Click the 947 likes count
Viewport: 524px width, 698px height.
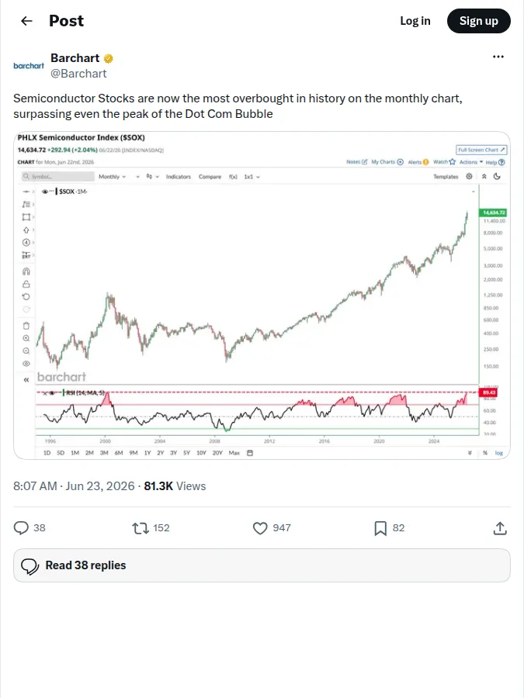[x=282, y=528]
